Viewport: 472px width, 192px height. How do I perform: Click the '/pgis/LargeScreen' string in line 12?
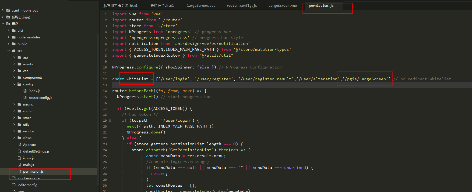click(365, 79)
